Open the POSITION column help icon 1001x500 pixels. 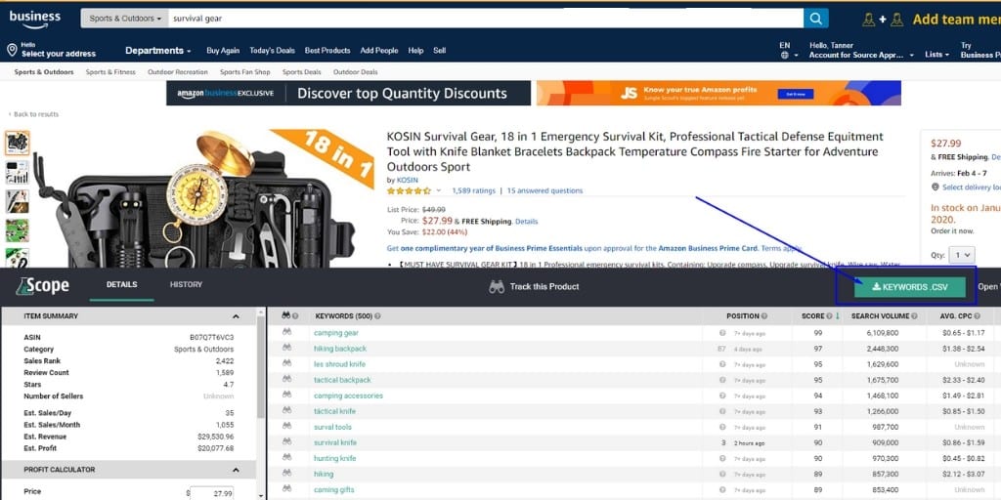click(x=764, y=316)
